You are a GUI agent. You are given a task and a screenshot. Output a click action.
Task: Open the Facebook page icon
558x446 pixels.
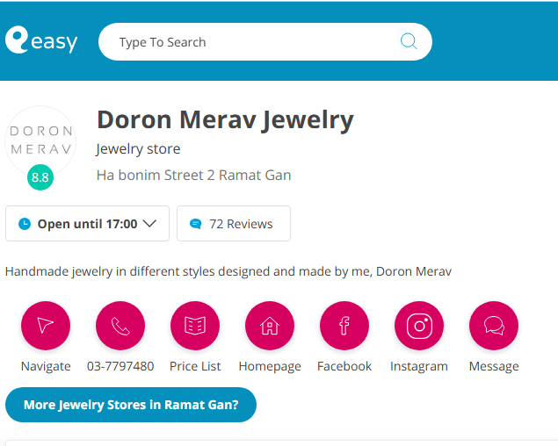(x=344, y=326)
